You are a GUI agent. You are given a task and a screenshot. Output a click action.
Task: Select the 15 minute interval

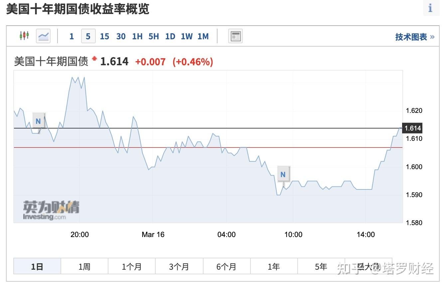tap(104, 36)
